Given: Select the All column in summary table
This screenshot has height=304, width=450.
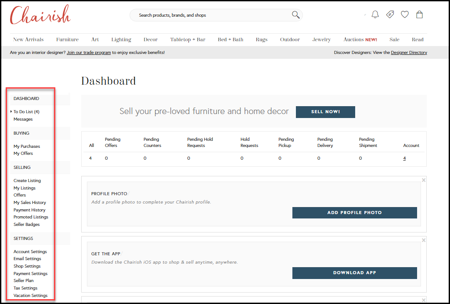Looking at the screenshot, I should (x=92, y=145).
